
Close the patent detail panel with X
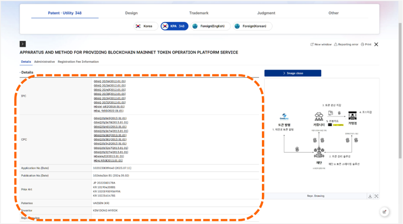[376, 44]
